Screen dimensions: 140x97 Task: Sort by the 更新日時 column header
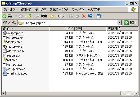(122, 29)
